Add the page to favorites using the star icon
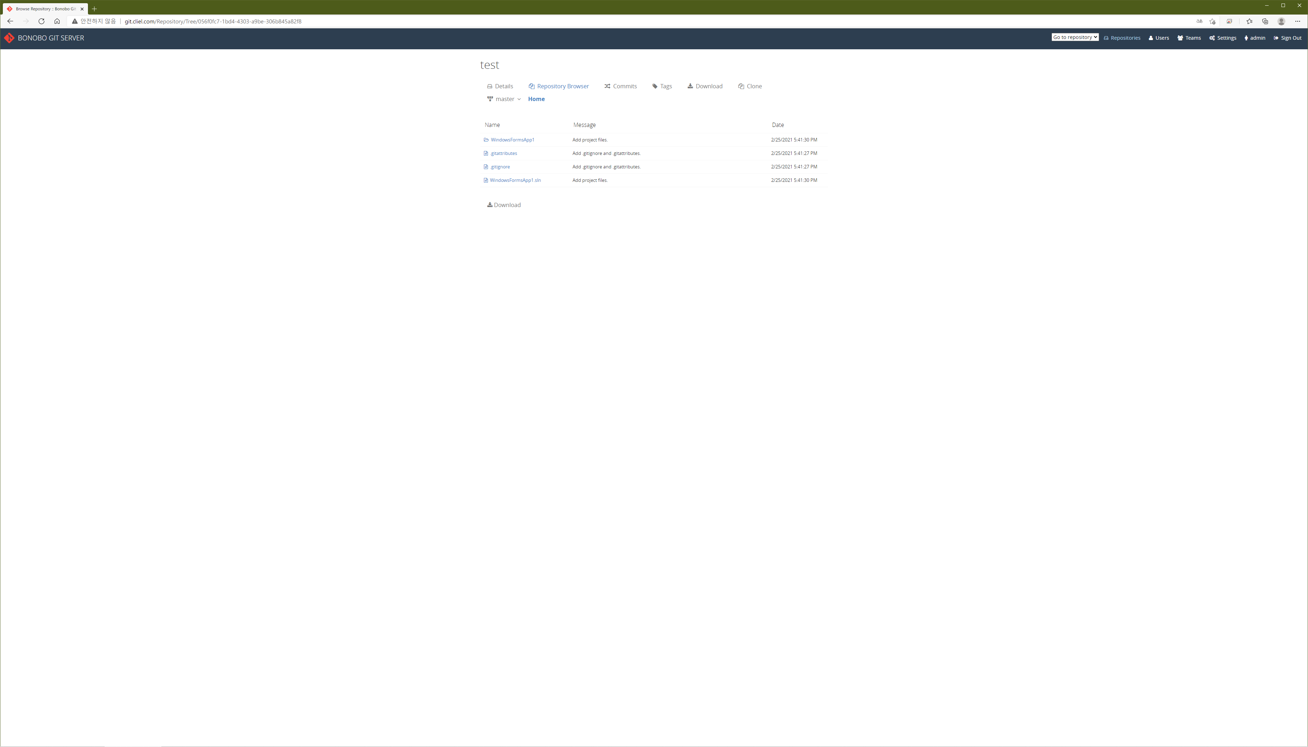 [1212, 22]
